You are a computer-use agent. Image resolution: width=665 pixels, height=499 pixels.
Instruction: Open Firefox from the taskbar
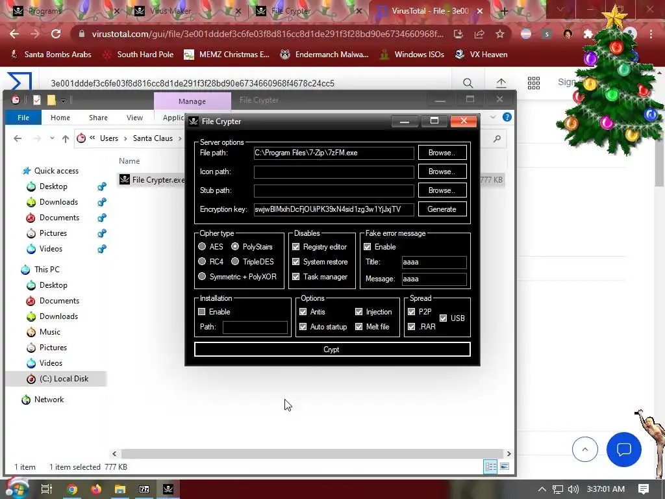click(96, 489)
